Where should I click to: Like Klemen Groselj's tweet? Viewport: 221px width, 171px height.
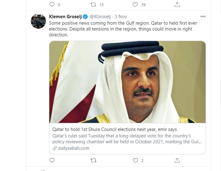point(135,160)
